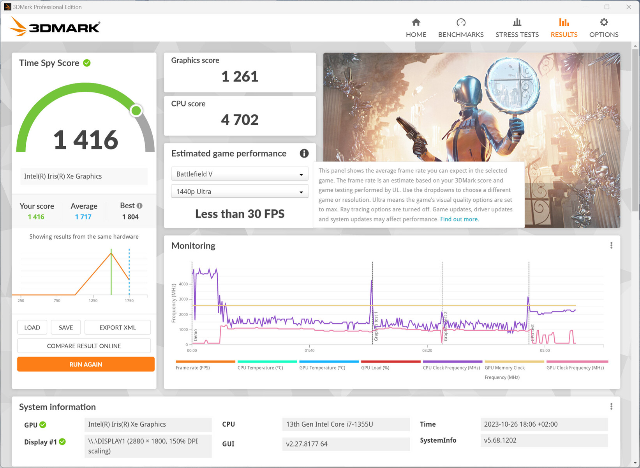The height and width of the screenshot is (468, 640).
Task: Click the 3DMark logo
Action: pos(55,27)
